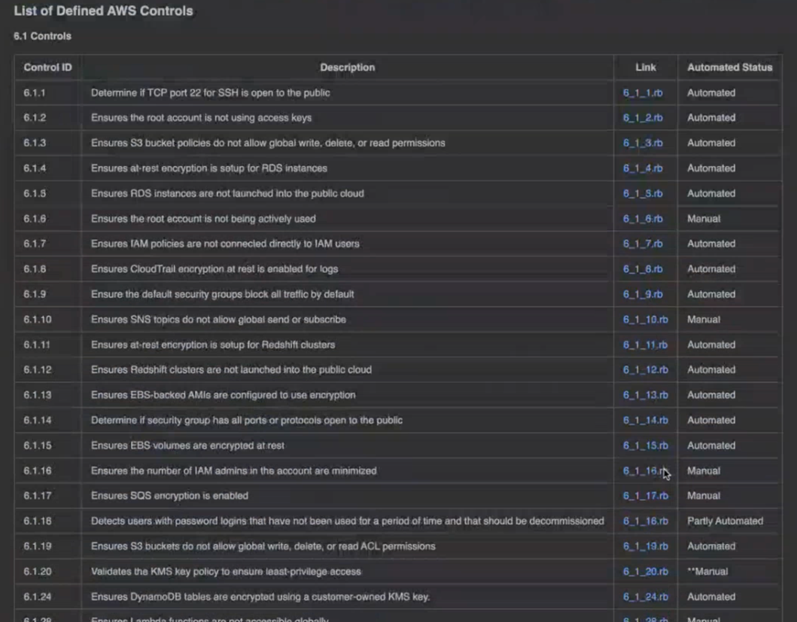Open the 6_1_1.rb link
Screen dimensions: 797x622
[x=642, y=93]
